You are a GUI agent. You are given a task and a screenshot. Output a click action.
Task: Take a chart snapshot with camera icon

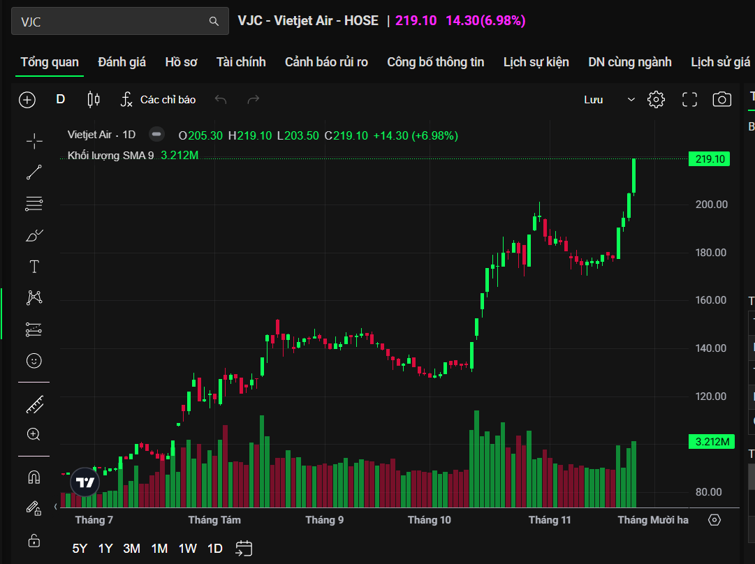[x=721, y=100]
